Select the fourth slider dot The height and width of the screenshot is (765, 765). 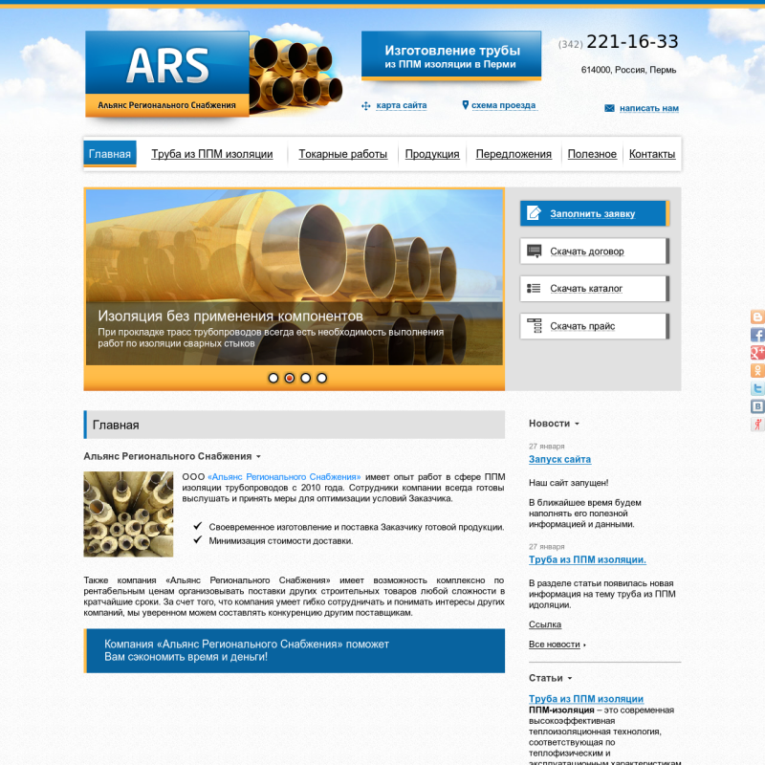click(321, 378)
